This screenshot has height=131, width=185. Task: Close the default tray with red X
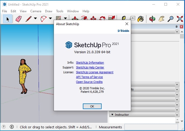(x=182, y=27)
